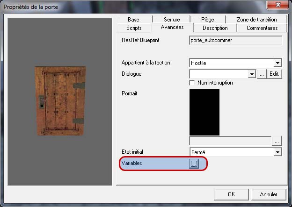Select the Scripts tab
Screen dimensions: 292x207
(x=134, y=28)
